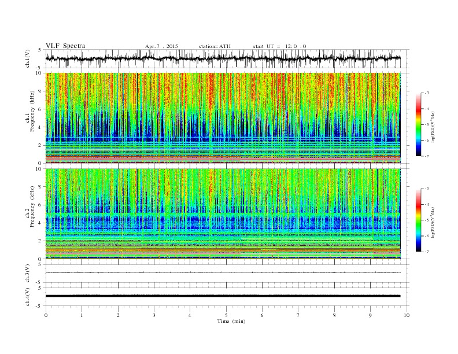The image size is (458, 354).
Task: Click the ch.1 voltage waveform plot
Action: (x=223, y=58)
